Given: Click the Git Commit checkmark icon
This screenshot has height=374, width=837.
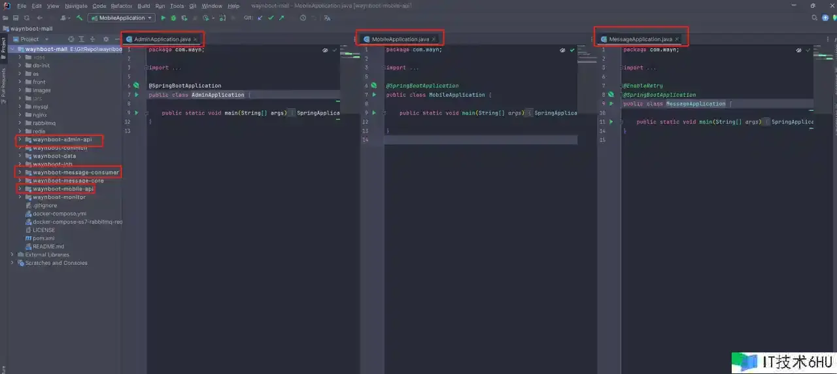Looking at the screenshot, I should (271, 18).
